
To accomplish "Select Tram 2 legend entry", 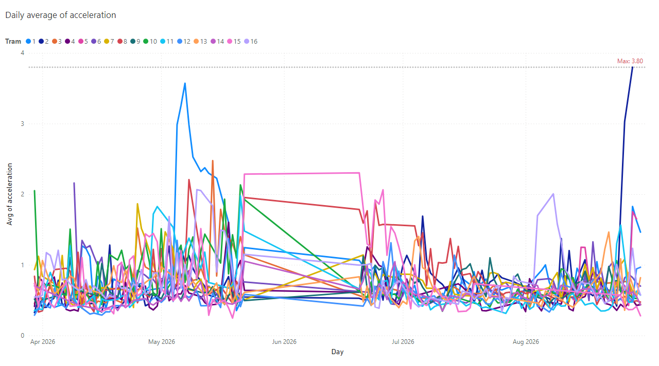I will 43,41.
